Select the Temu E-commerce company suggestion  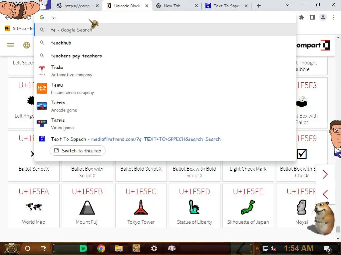pyautogui.click(x=165, y=88)
